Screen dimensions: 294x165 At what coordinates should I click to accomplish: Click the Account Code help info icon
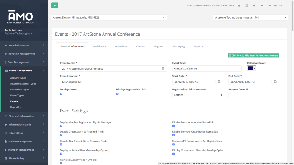(247, 90)
